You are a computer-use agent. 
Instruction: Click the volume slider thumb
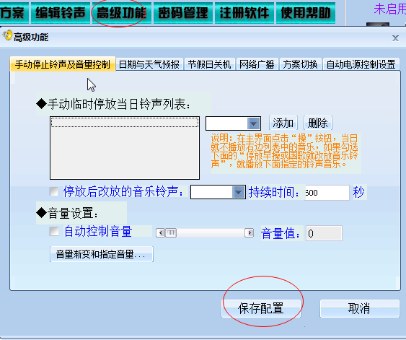(171, 232)
